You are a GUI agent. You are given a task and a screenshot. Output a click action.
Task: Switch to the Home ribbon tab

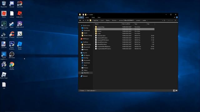87,17
